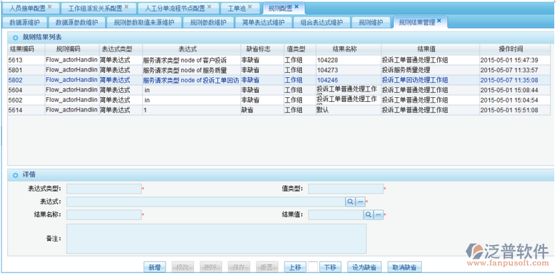
Task: Open the 表达式类型 combo field
Action: pos(104,189)
